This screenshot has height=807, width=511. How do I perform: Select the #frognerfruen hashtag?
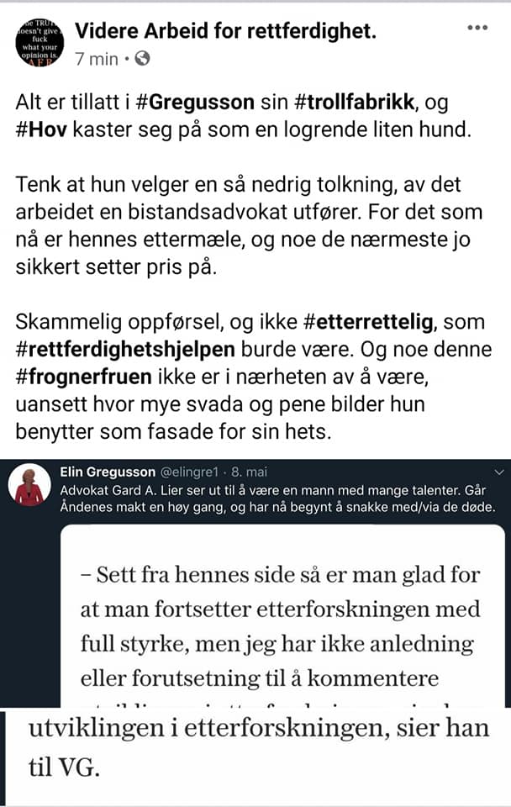(84, 377)
